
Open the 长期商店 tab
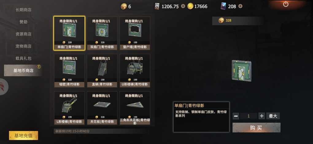23,10
